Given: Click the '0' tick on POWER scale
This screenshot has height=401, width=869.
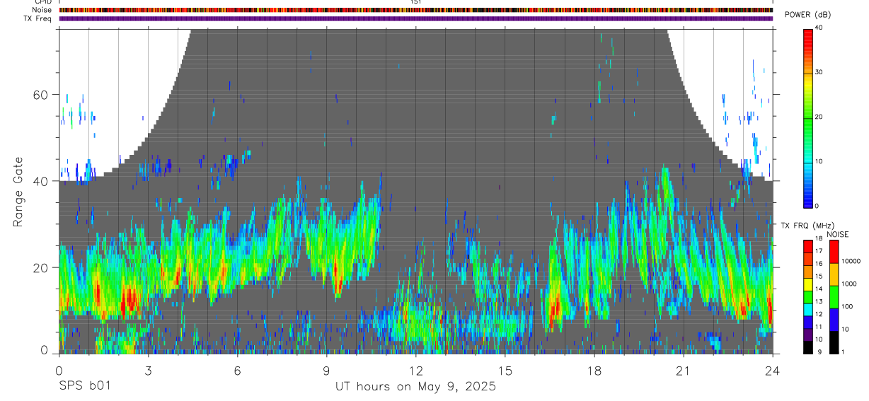Looking at the screenshot, I should (816, 206).
